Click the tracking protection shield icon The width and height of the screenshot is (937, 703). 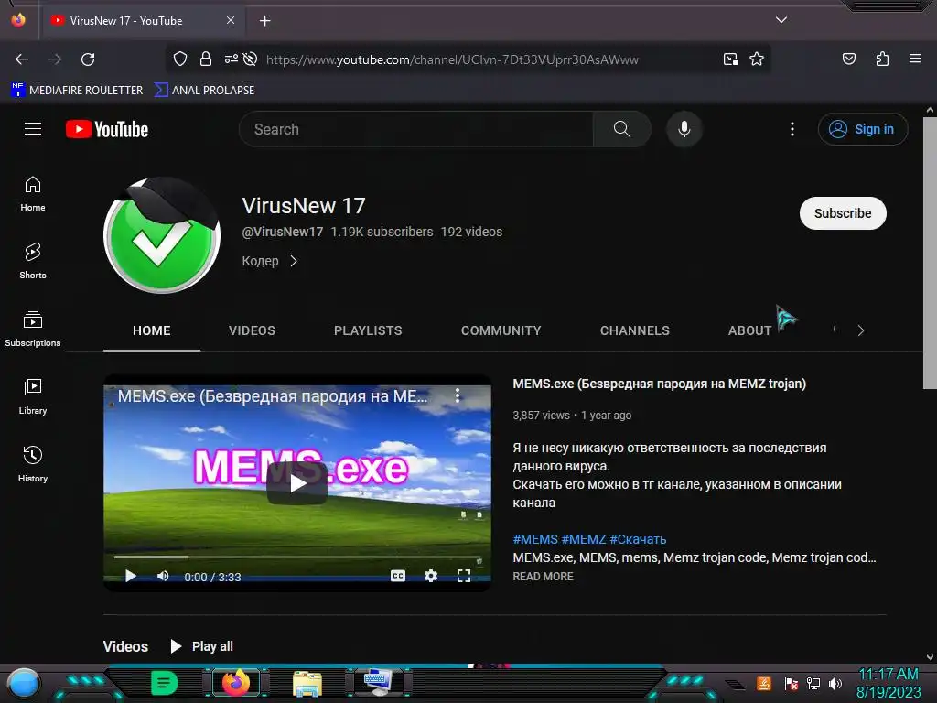tap(180, 59)
